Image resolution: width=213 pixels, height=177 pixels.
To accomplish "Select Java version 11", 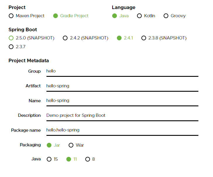I will pos(69,159).
